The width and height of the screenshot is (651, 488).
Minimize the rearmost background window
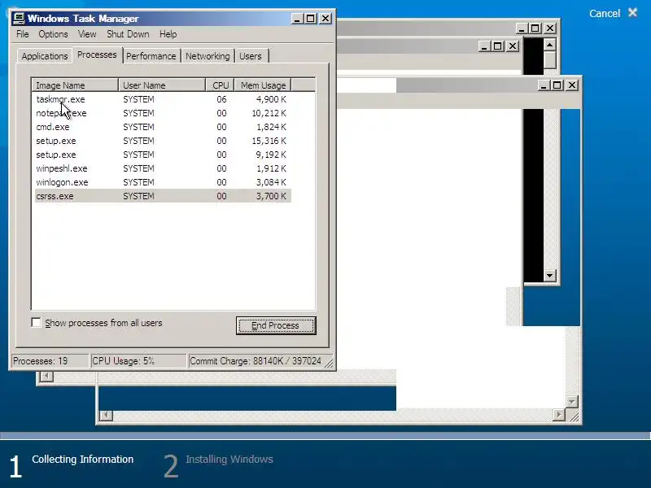click(x=522, y=28)
